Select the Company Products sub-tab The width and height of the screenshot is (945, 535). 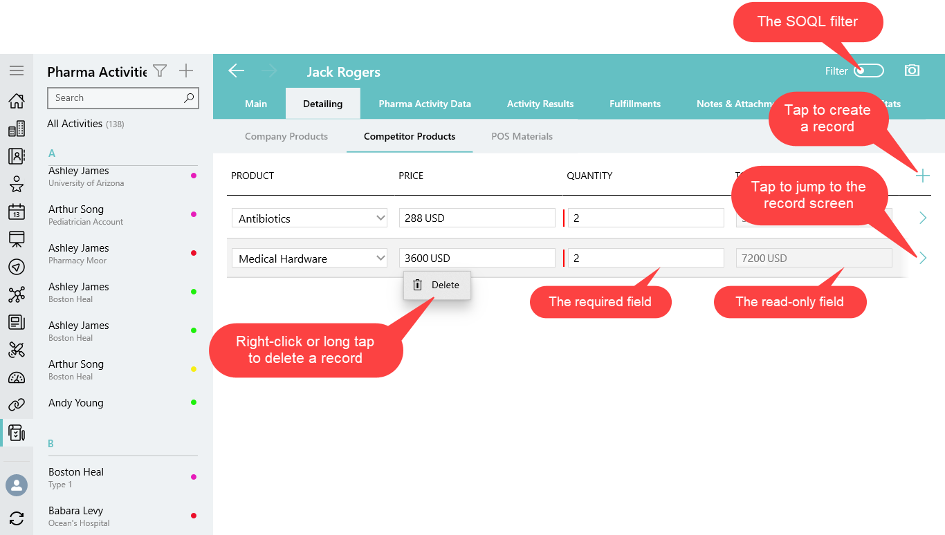pyautogui.click(x=286, y=136)
